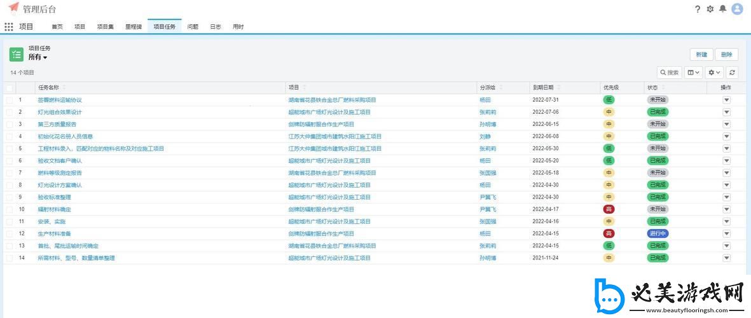Screen dimensions: 751x318
Task: Open task link 灯光组合效果设计
Action: 60,112
